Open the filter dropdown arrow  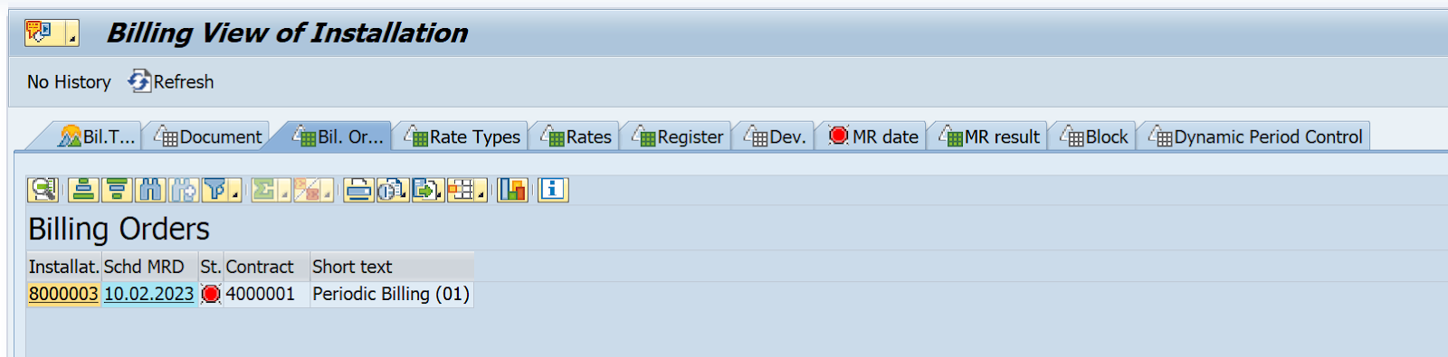235,191
